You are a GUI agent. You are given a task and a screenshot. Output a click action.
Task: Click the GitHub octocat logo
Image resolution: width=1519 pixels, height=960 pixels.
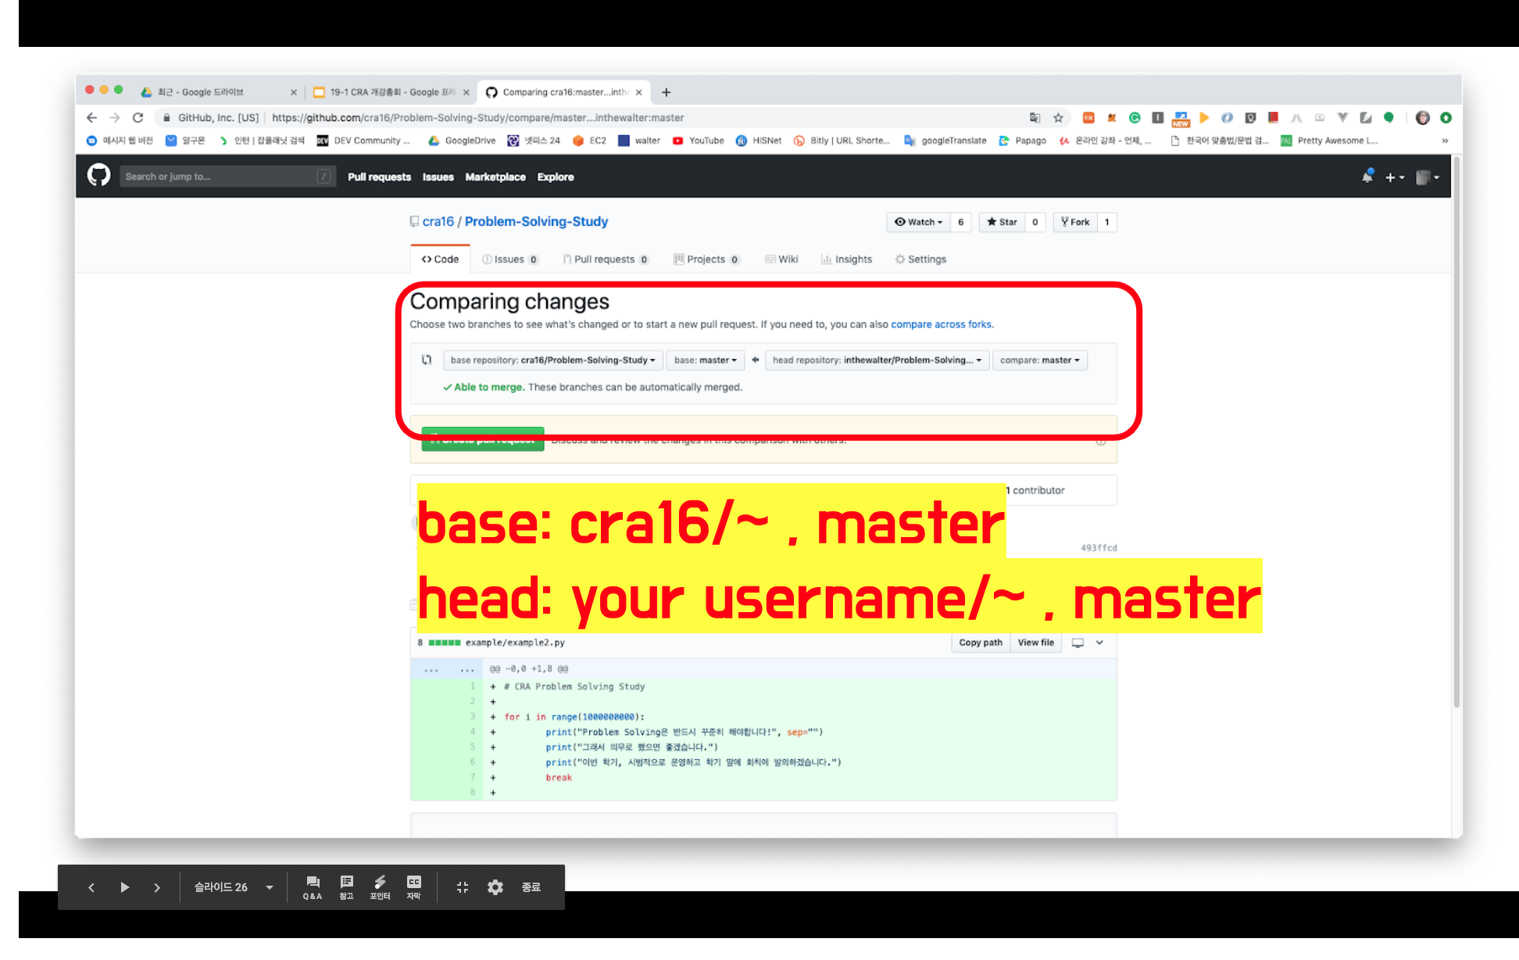(99, 176)
